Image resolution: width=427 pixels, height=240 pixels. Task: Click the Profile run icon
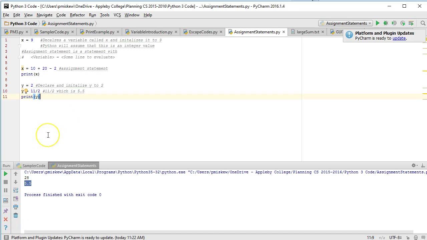click(x=403, y=23)
